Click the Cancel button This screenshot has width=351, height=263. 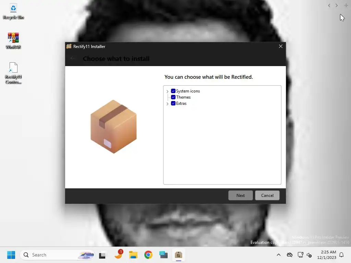click(x=267, y=195)
